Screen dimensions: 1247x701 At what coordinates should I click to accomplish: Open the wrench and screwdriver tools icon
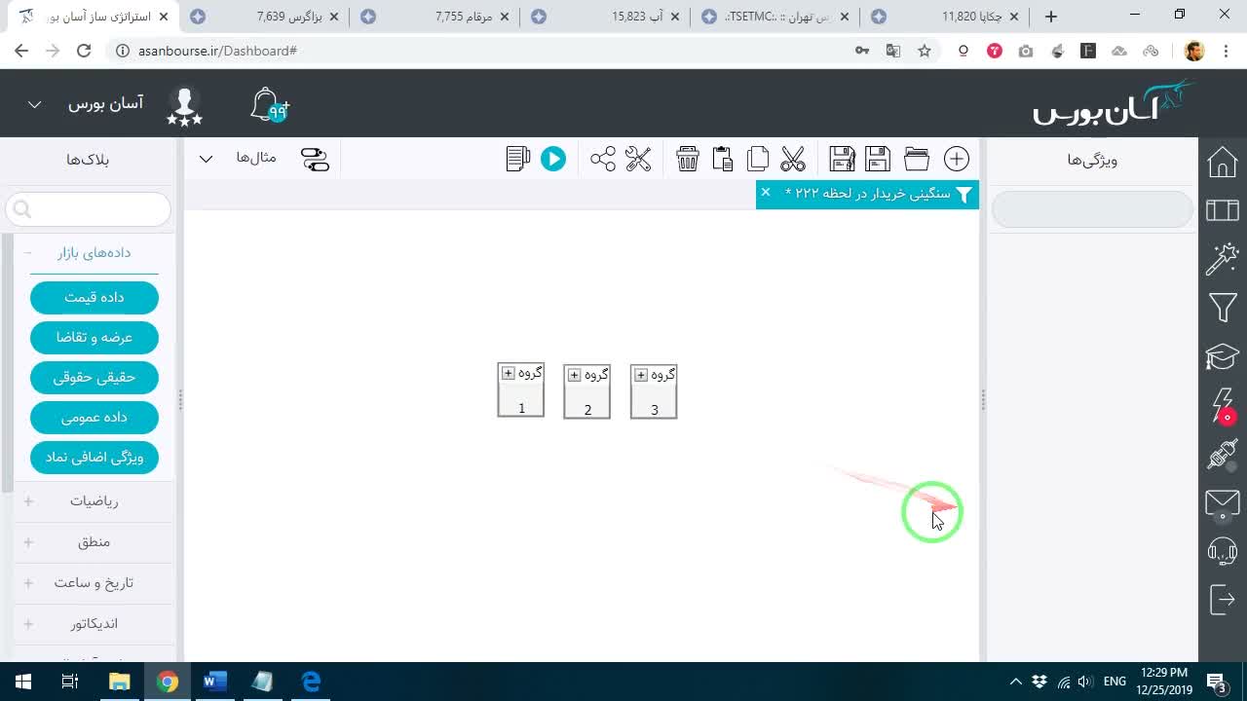click(x=638, y=159)
